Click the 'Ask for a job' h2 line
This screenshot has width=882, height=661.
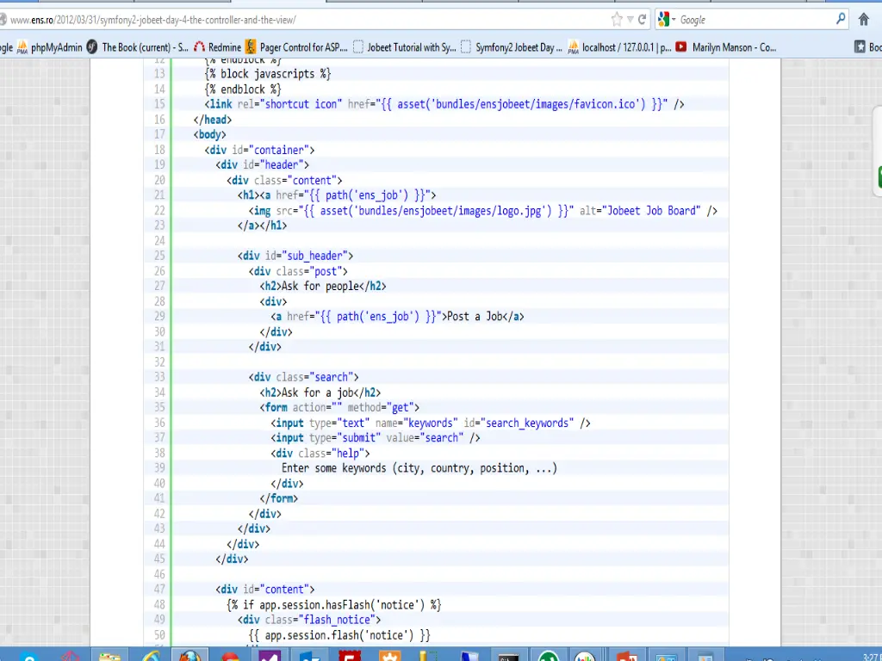coord(320,392)
